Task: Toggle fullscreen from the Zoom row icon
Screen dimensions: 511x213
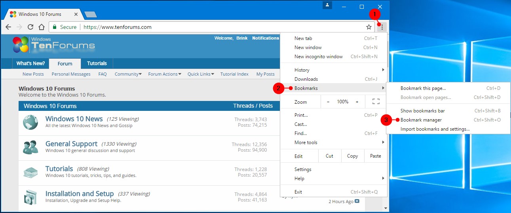Action: pos(376,102)
